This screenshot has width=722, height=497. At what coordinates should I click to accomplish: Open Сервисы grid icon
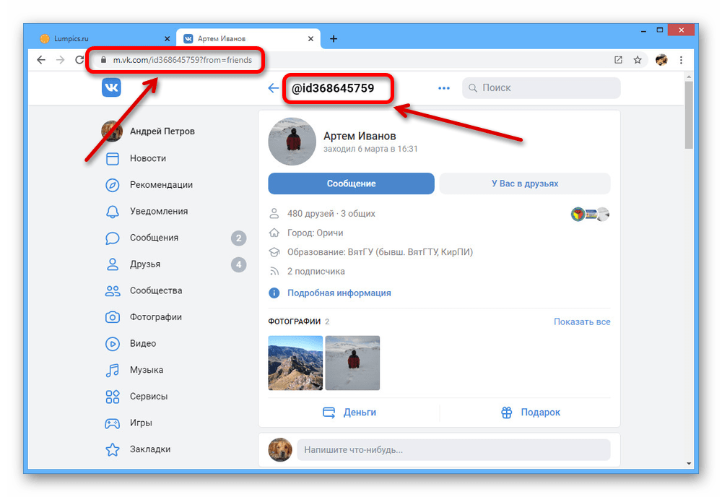coord(113,397)
